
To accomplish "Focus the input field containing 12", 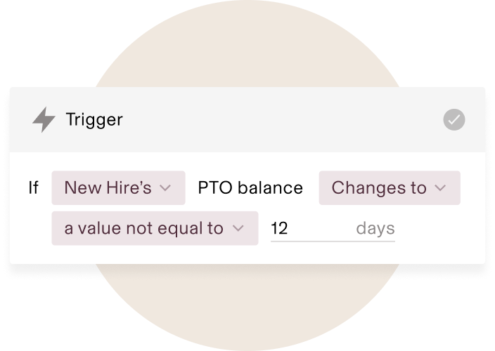I will [333, 228].
